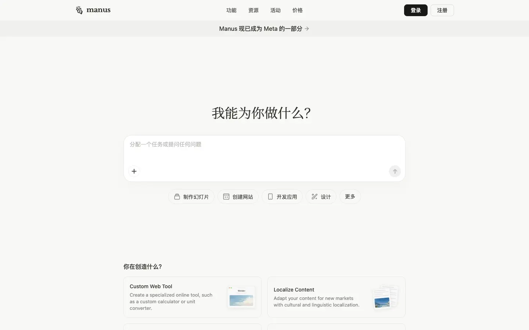This screenshot has height=330, width=529.
Task: Click the Manus hand logo icon
Action: point(79,10)
